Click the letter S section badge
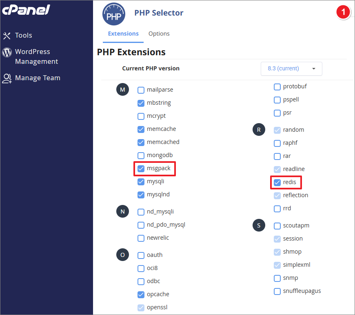The image size is (355, 315). pos(259,225)
